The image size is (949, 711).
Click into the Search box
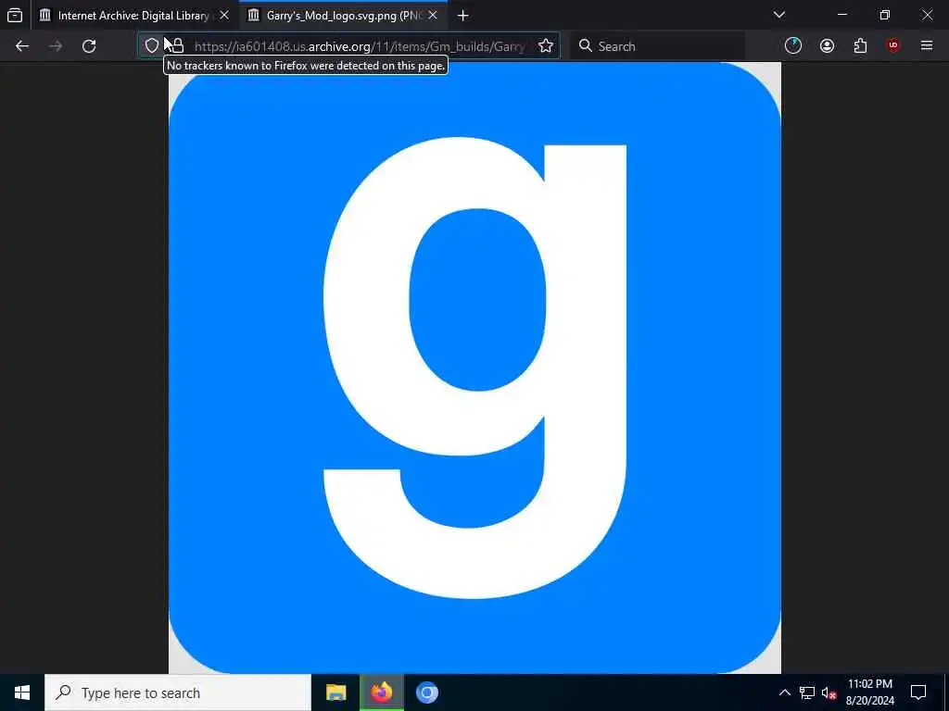click(x=659, y=46)
